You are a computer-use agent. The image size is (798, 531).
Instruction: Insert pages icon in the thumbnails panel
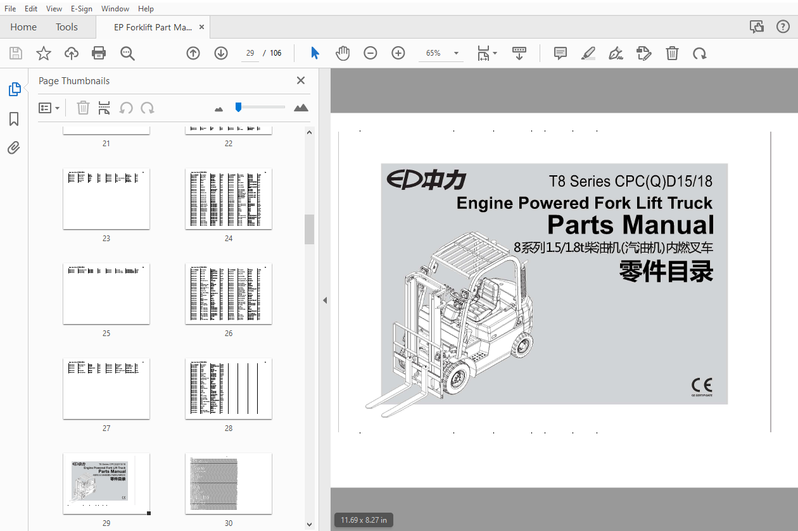click(x=104, y=108)
